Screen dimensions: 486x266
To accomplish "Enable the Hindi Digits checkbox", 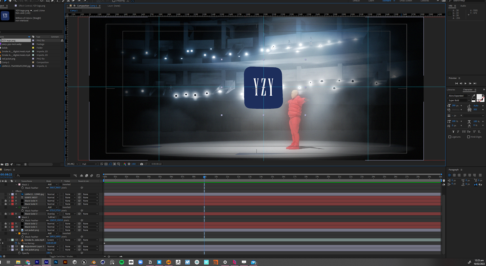I will coord(469,137).
